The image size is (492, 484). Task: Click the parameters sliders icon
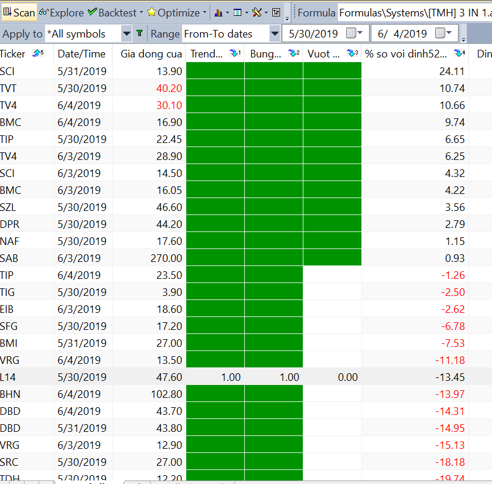click(276, 12)
